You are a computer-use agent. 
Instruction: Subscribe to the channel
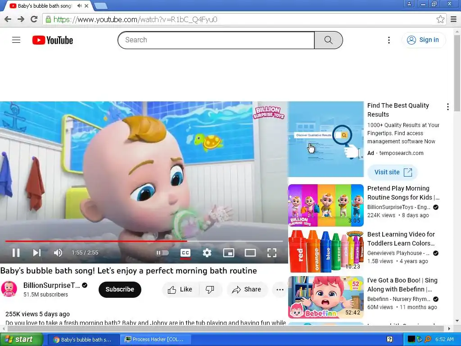[120, 290]
